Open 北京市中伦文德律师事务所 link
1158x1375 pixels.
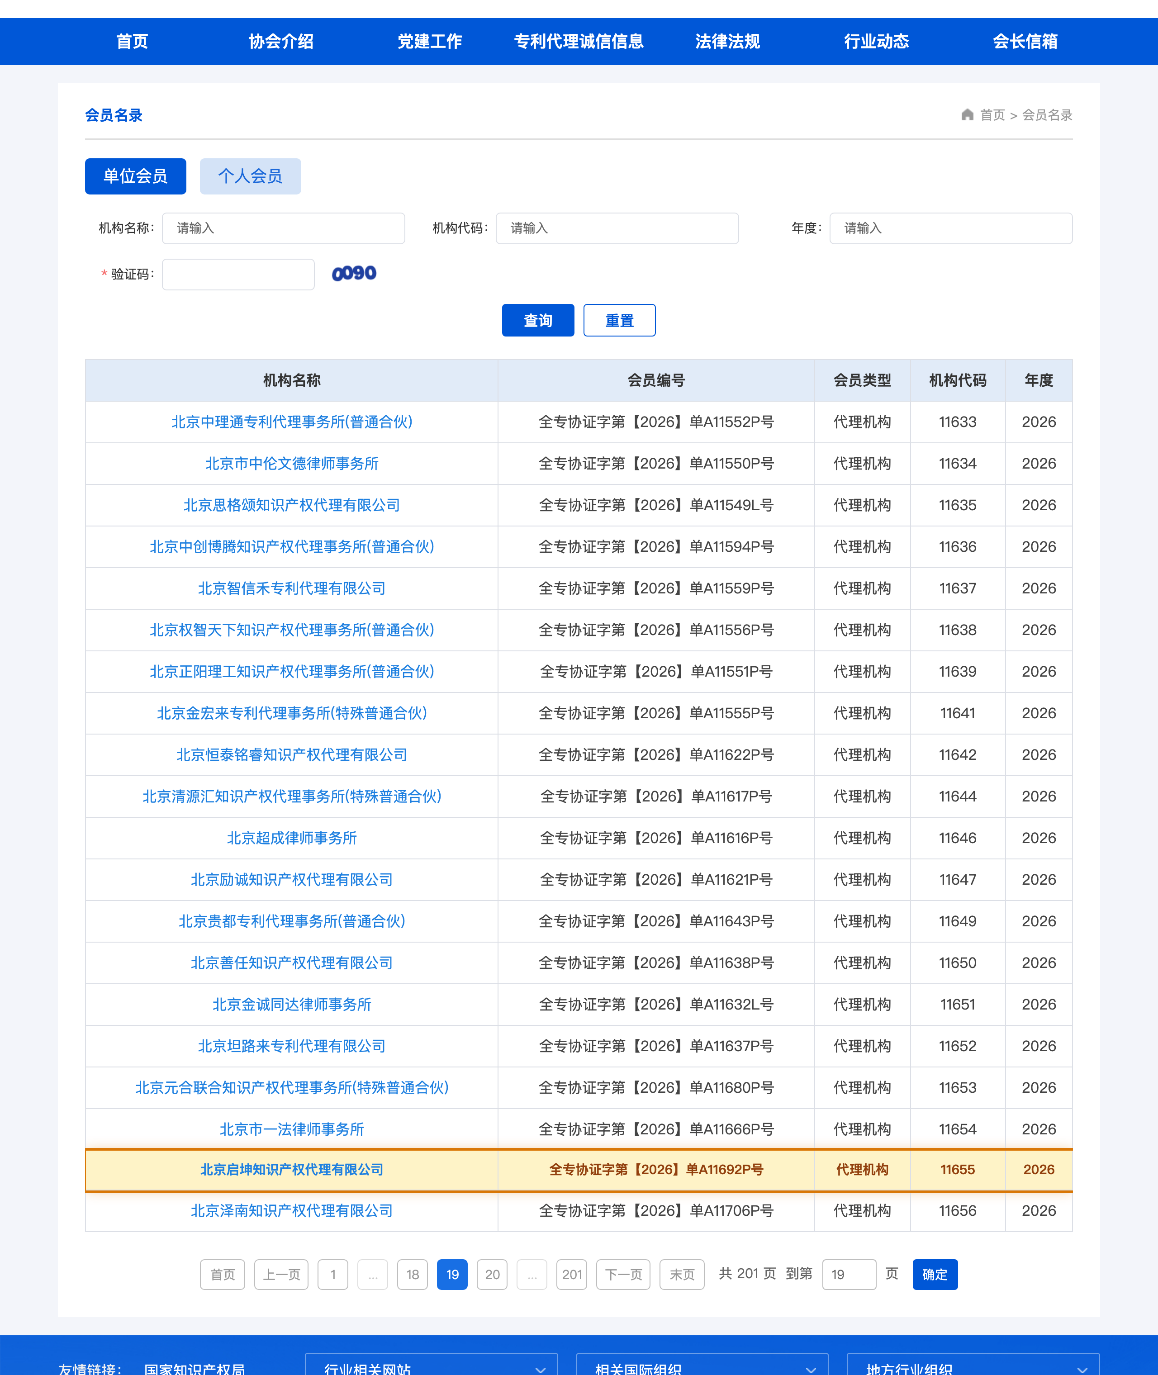pyautogui.click(x=291, y=463)
